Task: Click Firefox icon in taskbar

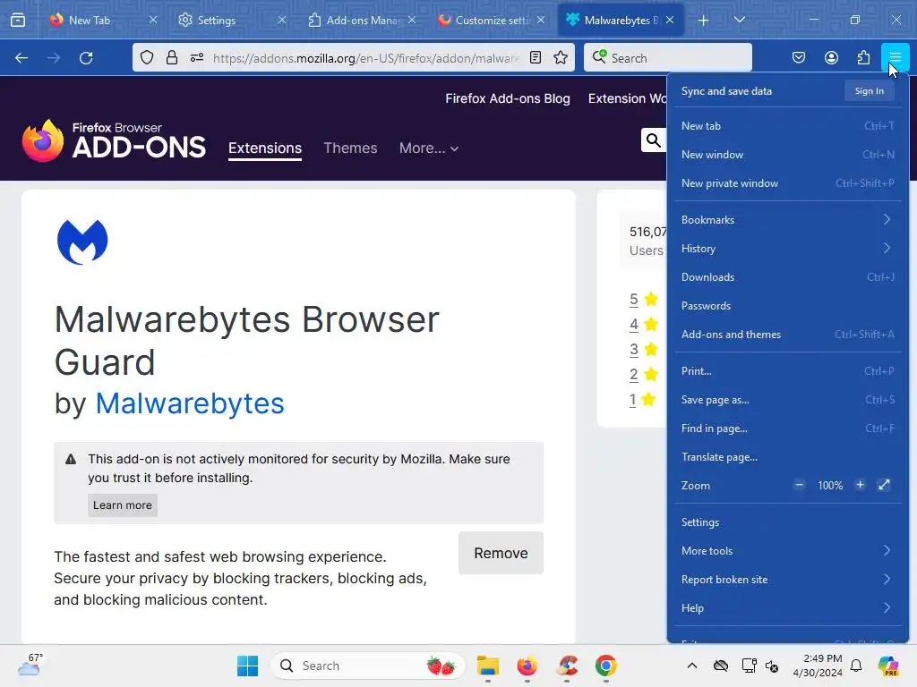Action: tap(527, 666)
